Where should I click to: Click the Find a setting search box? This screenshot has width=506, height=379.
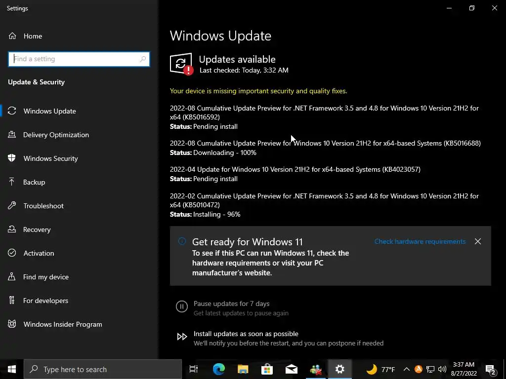[79, 59]
